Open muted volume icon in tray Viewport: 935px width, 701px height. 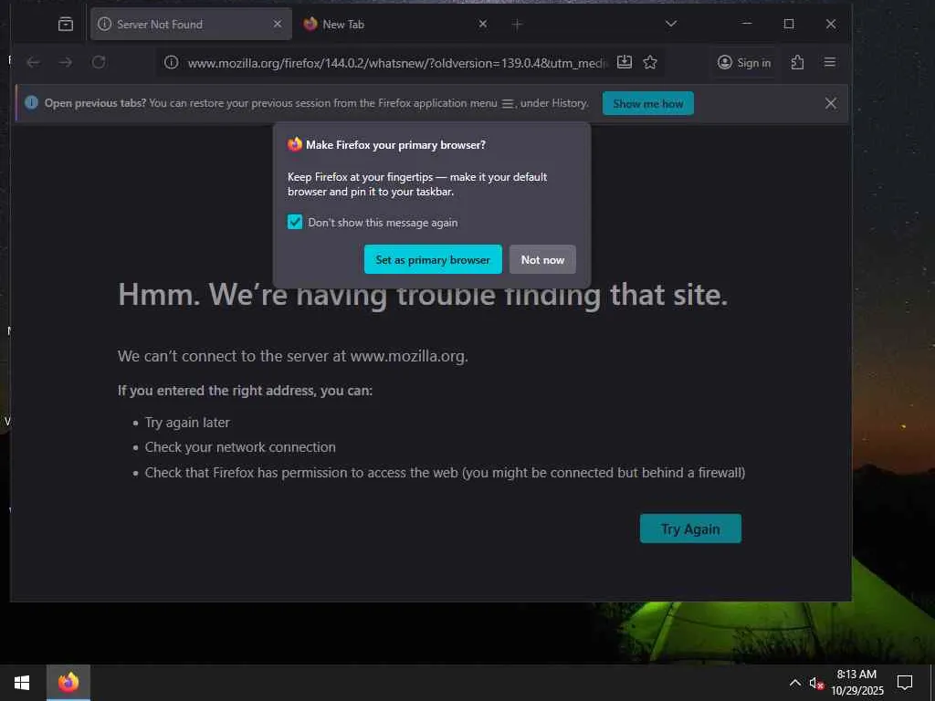(816, 683)
